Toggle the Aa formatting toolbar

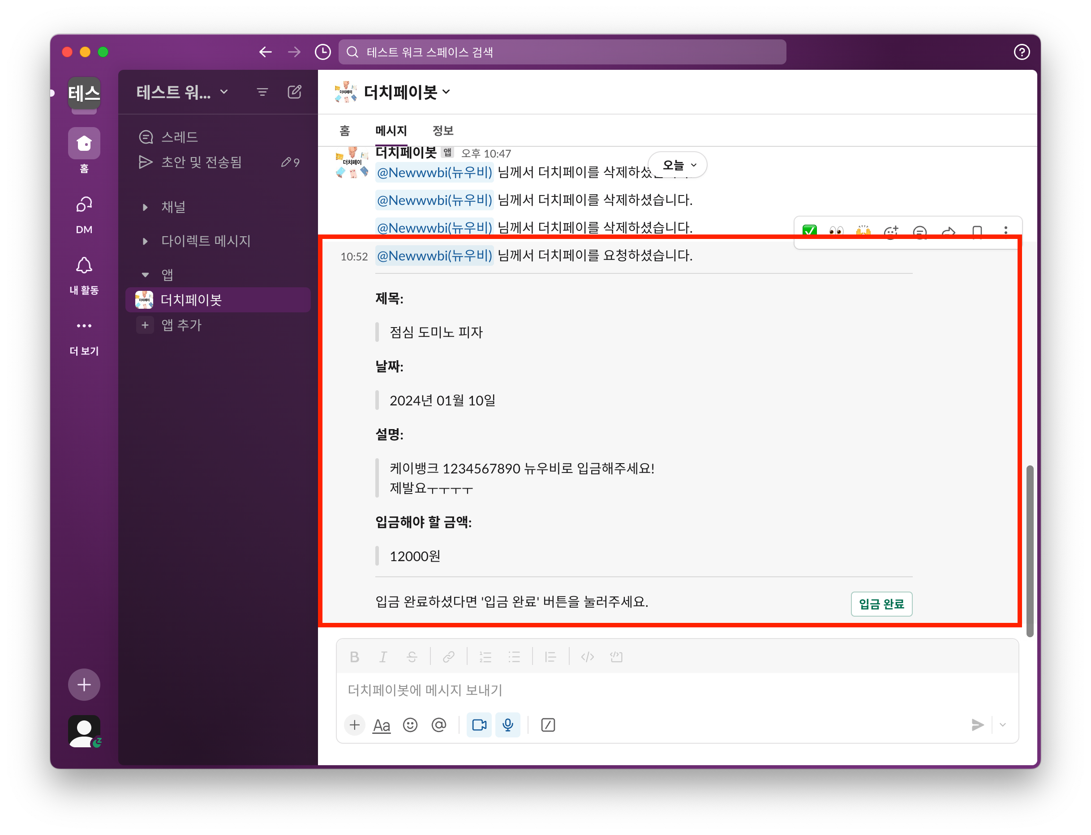pos(382,724)
